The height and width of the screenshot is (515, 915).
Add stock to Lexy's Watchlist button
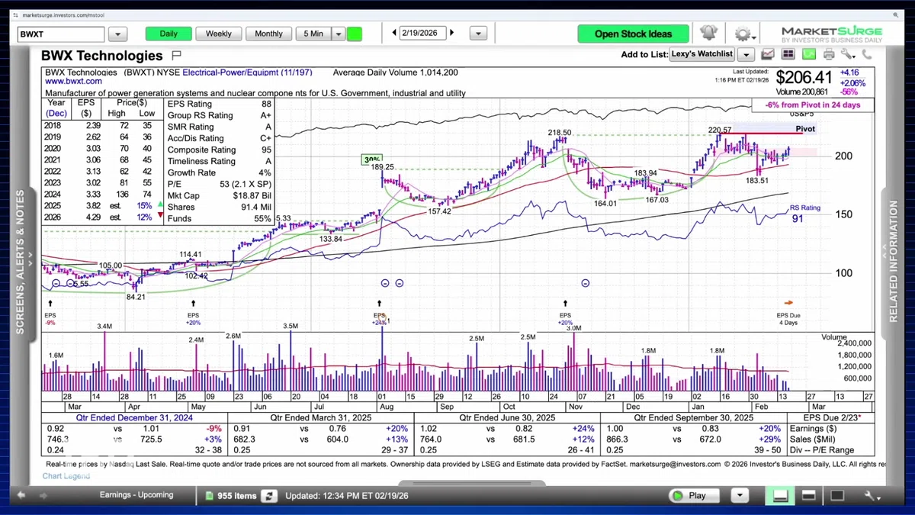click(701, 54)
